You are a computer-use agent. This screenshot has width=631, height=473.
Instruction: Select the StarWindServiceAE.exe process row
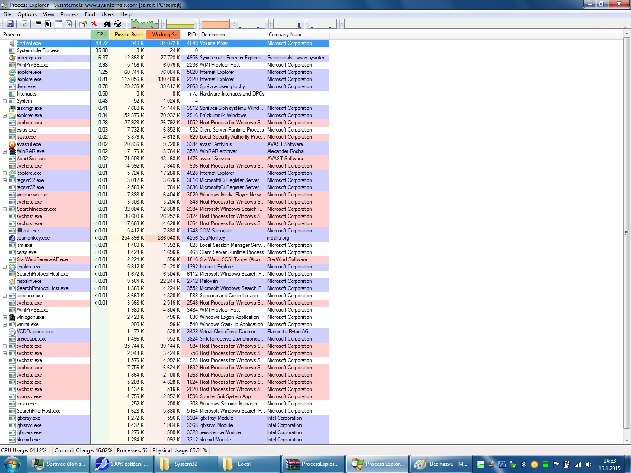(165, 259)
